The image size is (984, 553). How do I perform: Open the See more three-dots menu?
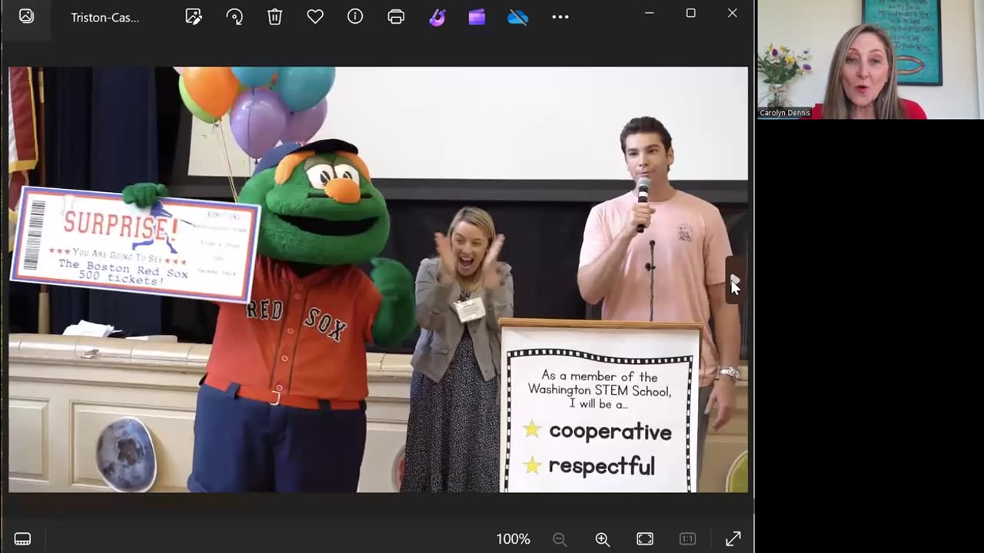(x=560, y=17)
